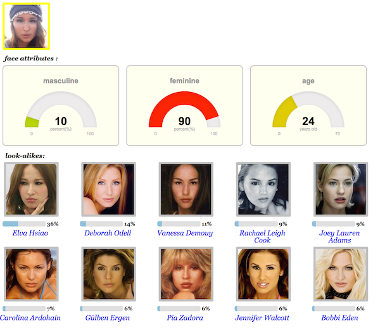Screen dimensions: 380x330
Task: Open the Deborah Odell link
Action: [108, 233]
